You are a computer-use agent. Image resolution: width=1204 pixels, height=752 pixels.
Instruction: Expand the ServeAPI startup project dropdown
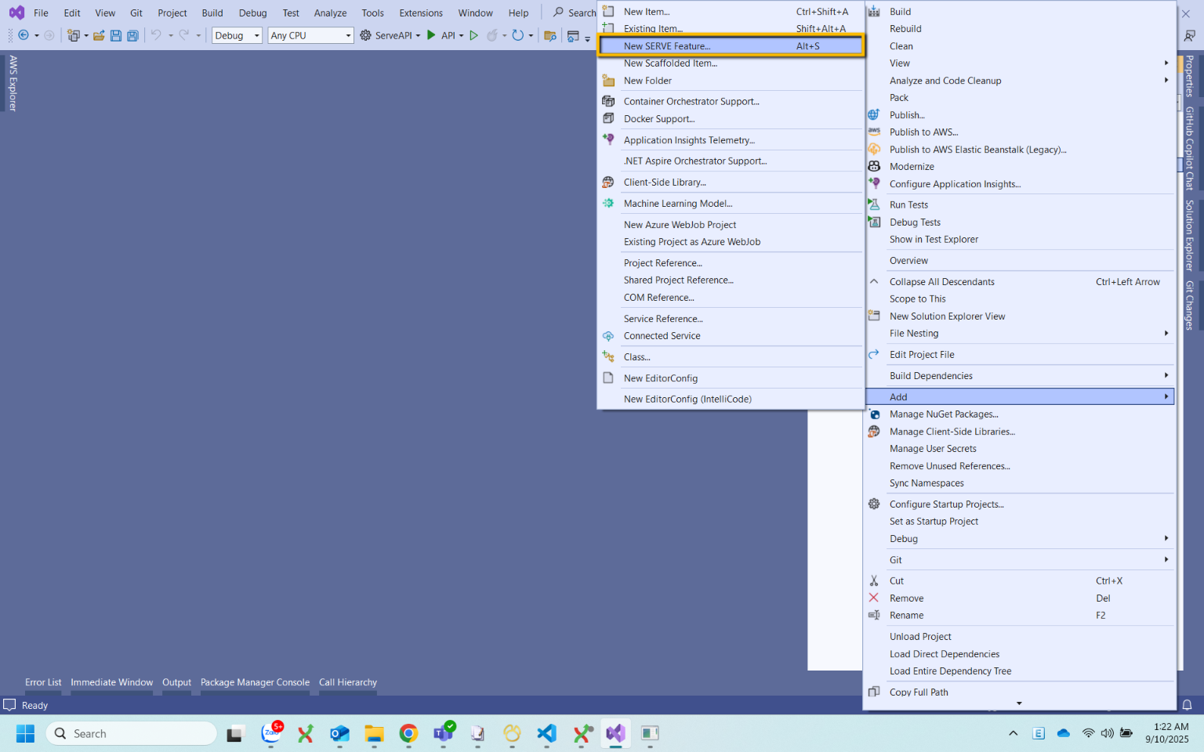[x=418, y=35]
